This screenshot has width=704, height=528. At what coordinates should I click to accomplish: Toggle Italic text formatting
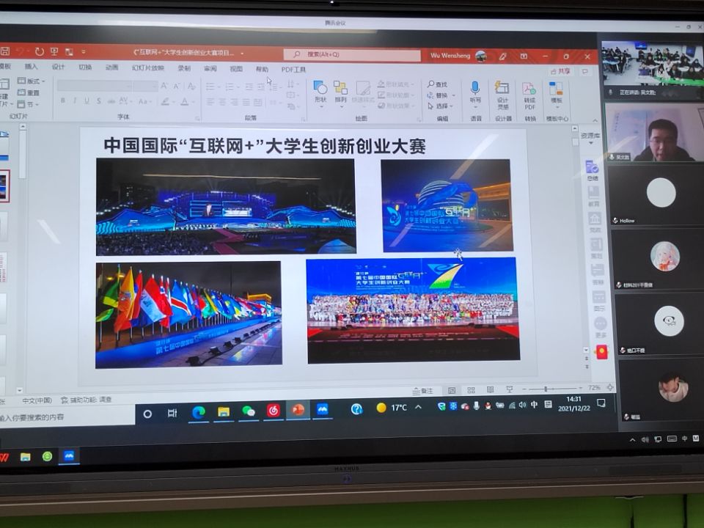click(74, 101)
